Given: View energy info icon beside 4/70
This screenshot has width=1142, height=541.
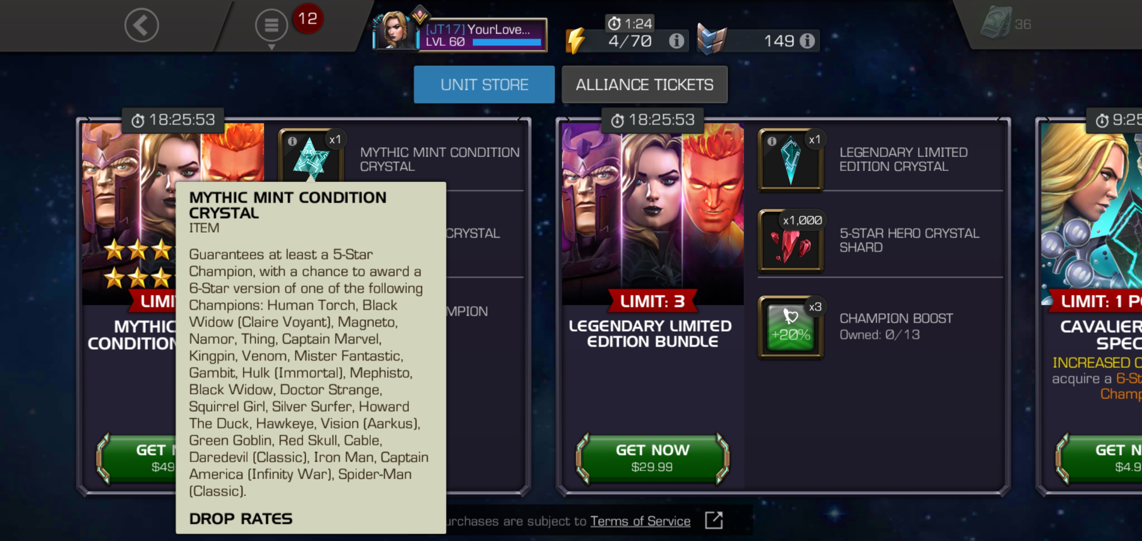Looking at the screenshot, I should tap(676, 41).
